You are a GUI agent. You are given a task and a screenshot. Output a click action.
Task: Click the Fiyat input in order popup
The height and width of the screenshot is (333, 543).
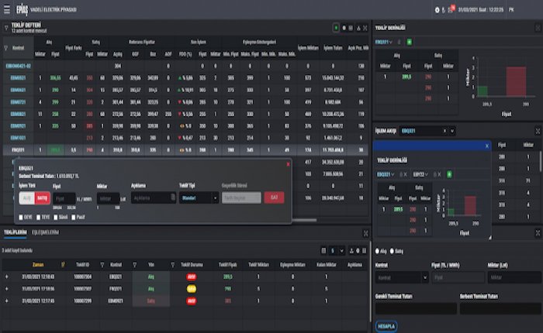tap(64, 198)
